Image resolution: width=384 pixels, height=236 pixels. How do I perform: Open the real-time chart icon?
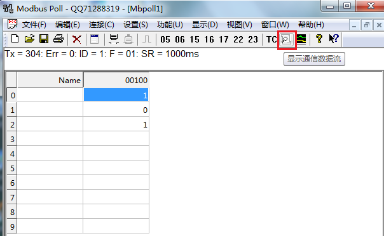[301, 39]
